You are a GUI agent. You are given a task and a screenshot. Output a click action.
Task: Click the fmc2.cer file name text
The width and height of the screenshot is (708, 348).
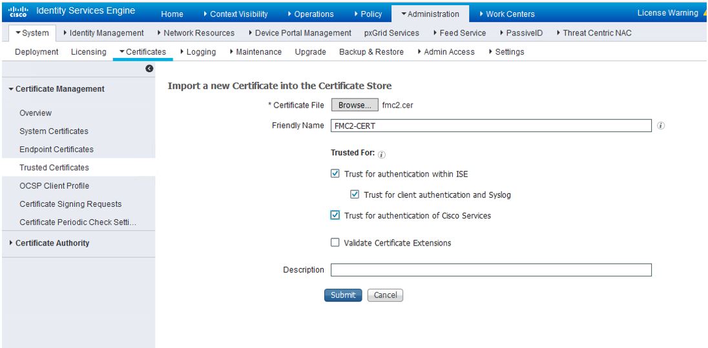[x=398, y=105]
